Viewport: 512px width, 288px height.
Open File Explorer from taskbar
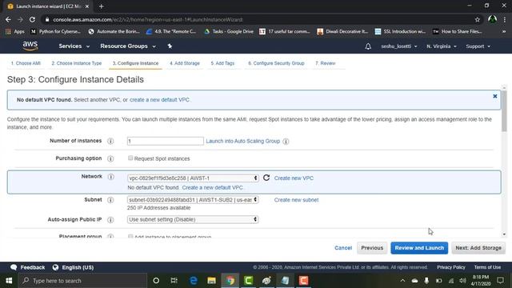[x=211, y=281]
